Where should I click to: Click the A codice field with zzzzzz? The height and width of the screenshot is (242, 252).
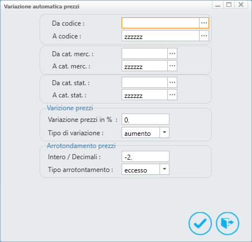click(161, 36)
